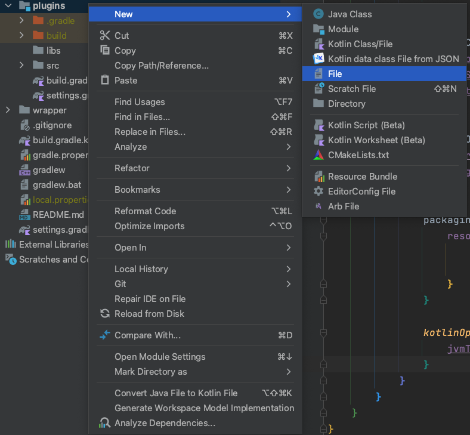This screenshot has height=435, width=470.
Task: Select Open Module Settings
Action: 196,357
